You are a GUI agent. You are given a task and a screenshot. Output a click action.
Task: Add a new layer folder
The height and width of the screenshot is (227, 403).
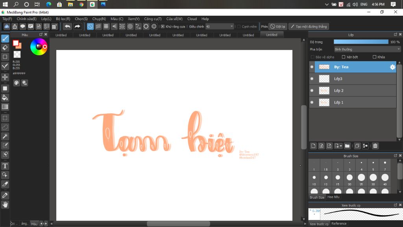tap(347, 146)
